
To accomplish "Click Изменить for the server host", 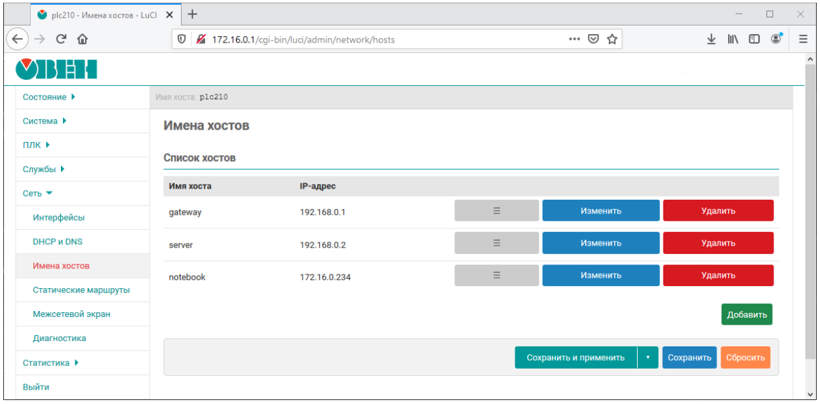I will tap(600, 243).
